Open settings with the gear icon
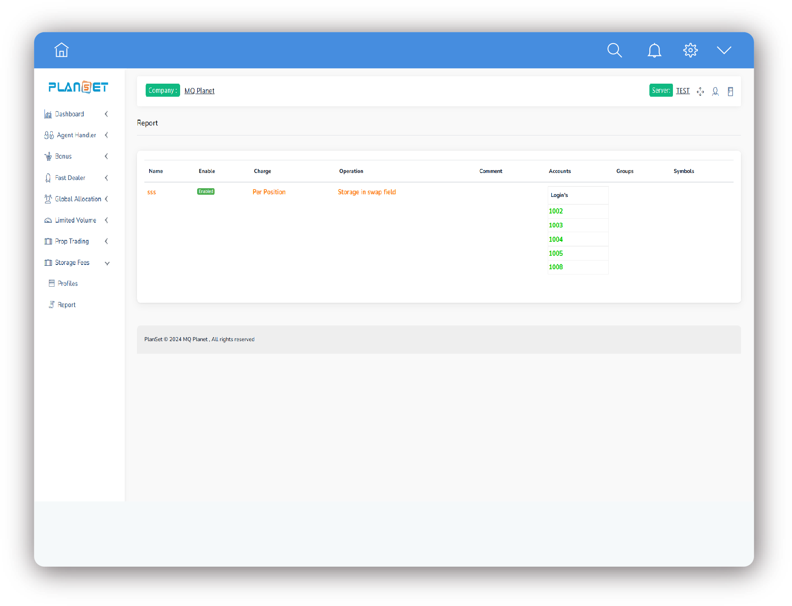 690,51
